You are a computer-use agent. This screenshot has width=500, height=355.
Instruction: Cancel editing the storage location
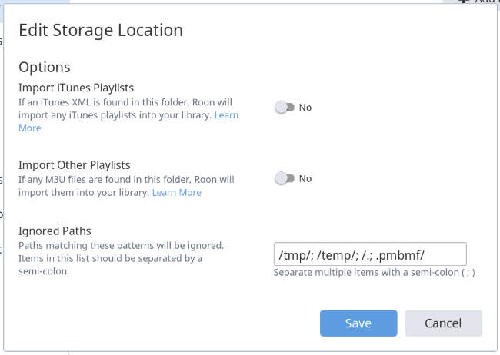click(x=444, y=323)
